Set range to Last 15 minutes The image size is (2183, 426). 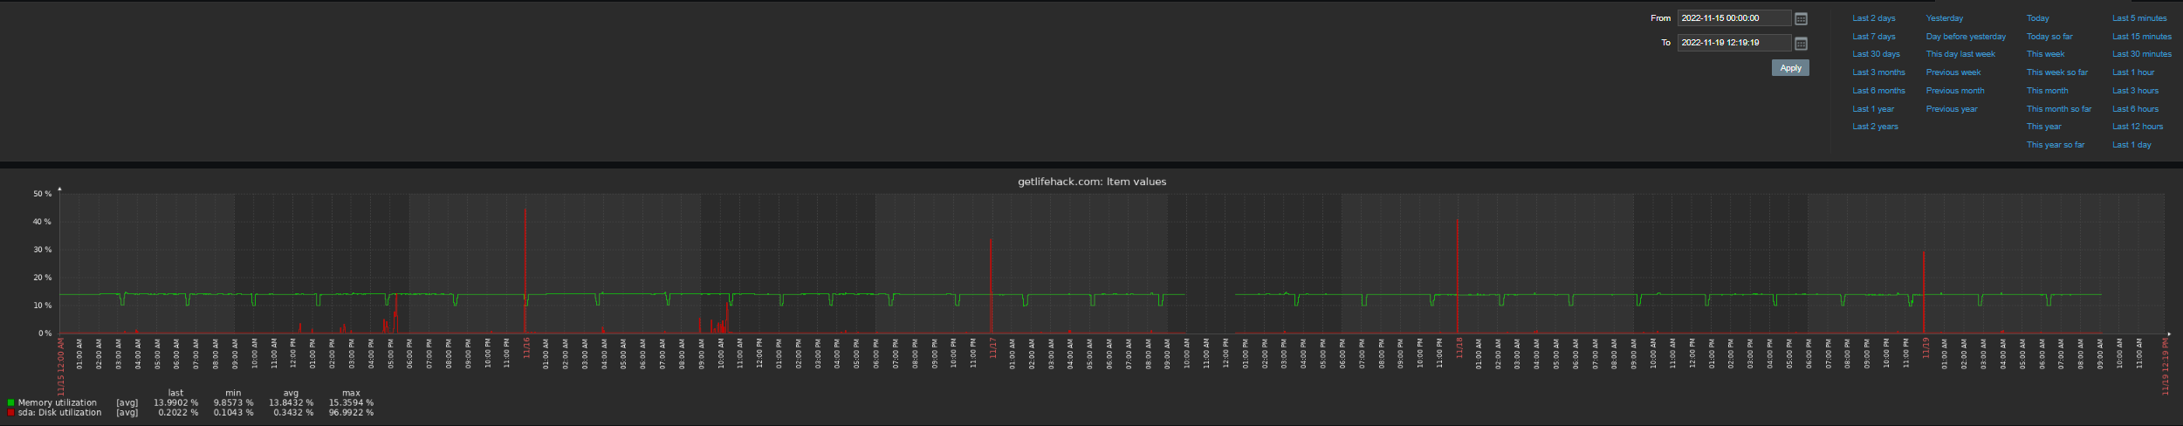tap(2142, 37)
